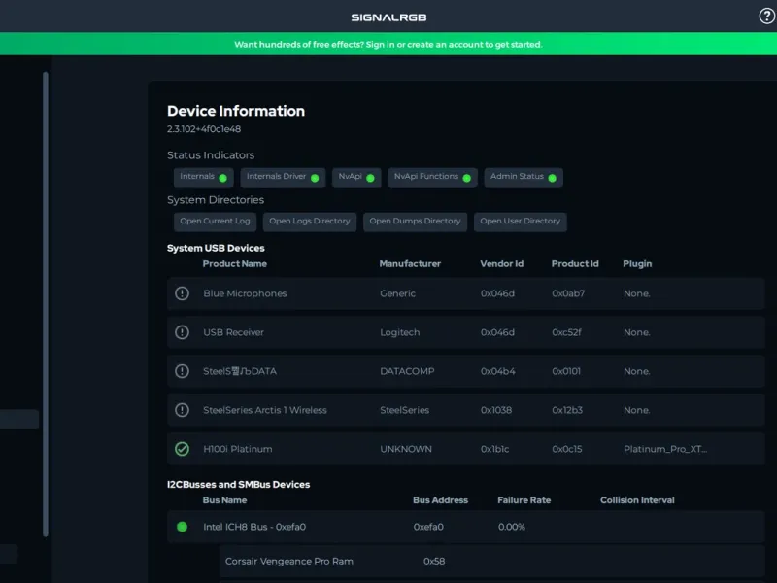
Task: Click the 0x0c15 product id cell
Action: [x=567, y=449]
